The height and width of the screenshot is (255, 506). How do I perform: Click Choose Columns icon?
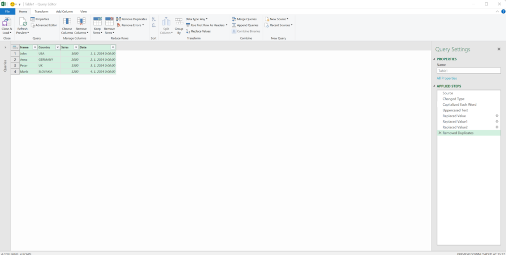tap(67, 22)
